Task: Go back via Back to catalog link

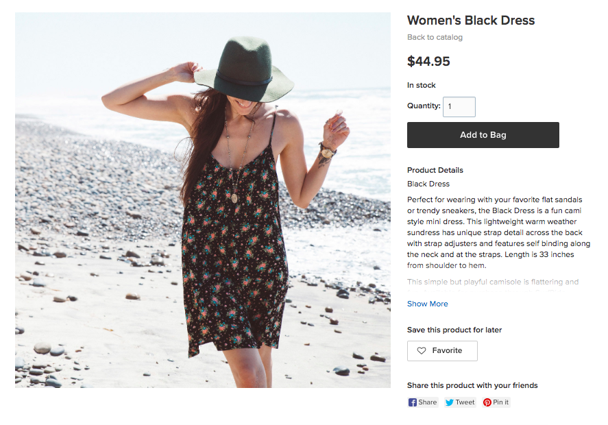Action: (435, 37)
